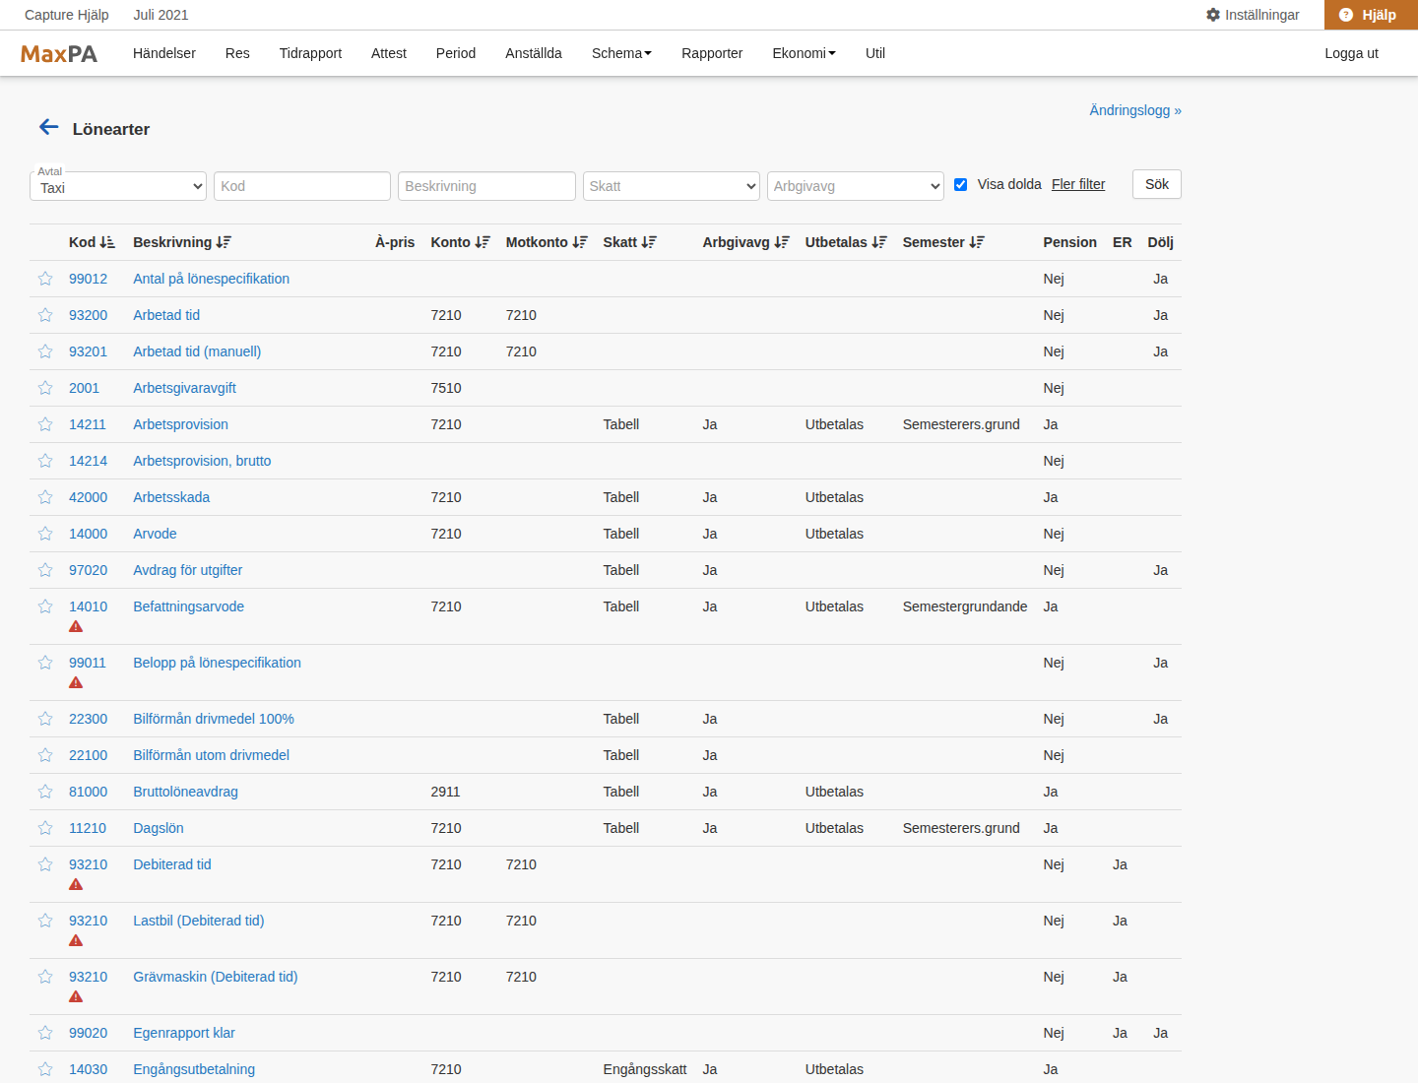Viewport: 1418px width, 1083px height.
Task: Open the Arbgivavg filter dropdown
Action: [x=856, y=186]
